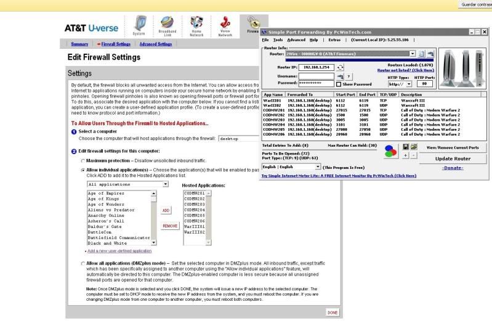Click the Hosted Applications list scroll-down arrow
The height and width of the screenshot is (323, 492).
(209, 242)
